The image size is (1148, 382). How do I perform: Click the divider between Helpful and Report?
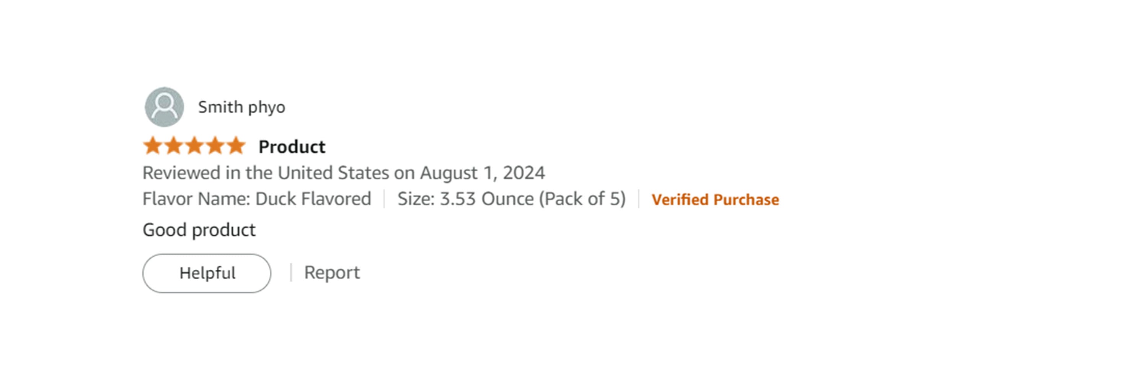(x=290, y=273)
